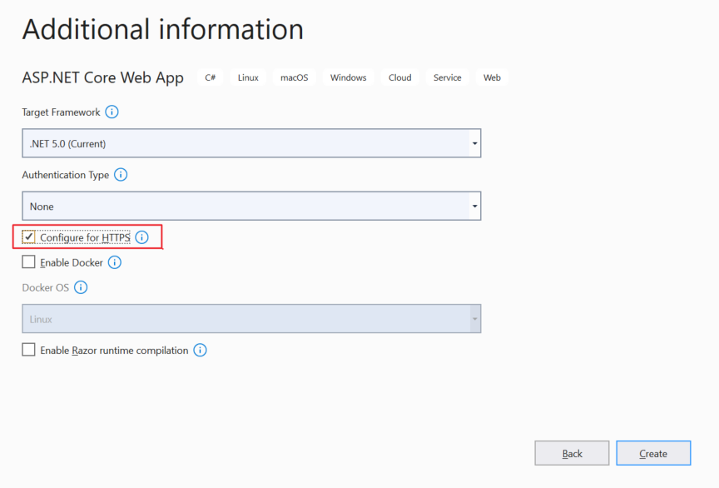Viewport: 719px width, 488px height.
Task: Click info icon beside Razor runtime compilation
Action: (200, 351)
